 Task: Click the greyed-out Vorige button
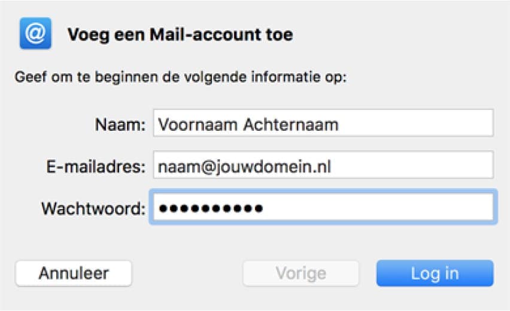pyautogui.click(x=300, y=274)
